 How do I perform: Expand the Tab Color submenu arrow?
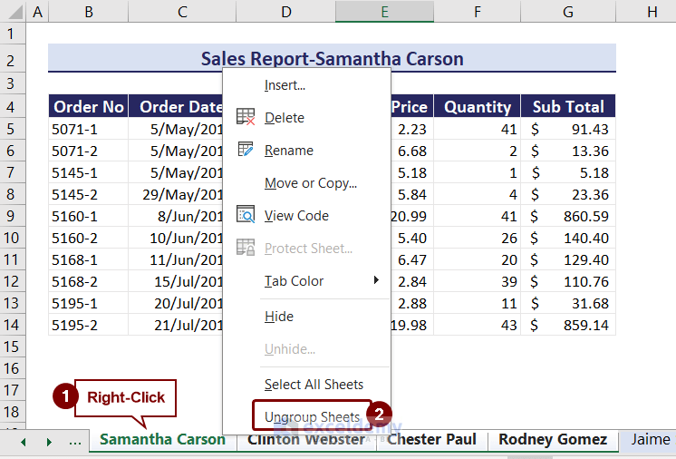375,280
